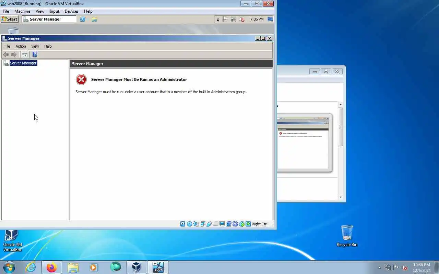Viewport: 439px width, 274px height.
Task: Click the display settings status icon
Action: tap(222, 224)
